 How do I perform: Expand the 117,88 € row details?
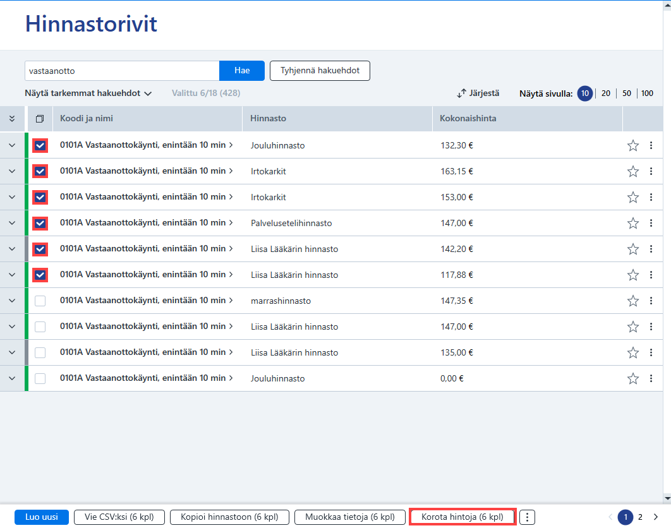[12, 275]
